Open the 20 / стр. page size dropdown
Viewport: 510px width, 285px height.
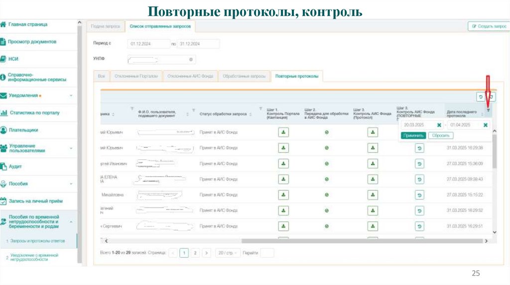pos(227,253)
